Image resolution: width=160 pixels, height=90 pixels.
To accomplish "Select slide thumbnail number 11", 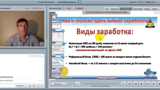I will (x=58, y=49).
